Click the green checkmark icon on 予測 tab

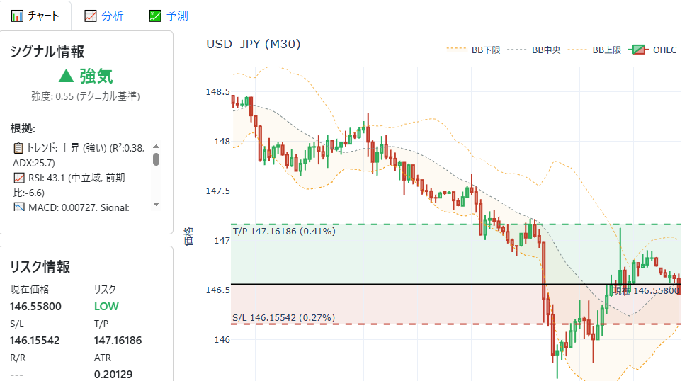click(x=155, y=16)
